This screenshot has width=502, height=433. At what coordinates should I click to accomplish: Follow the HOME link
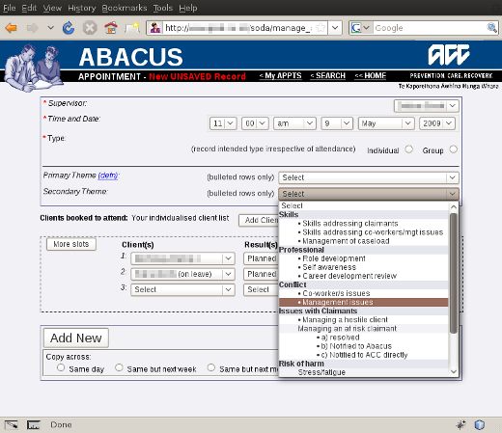[x=371, y=76]
